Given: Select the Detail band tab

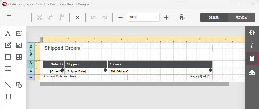Looking at the screenshot, I should (x=31, y=71).
